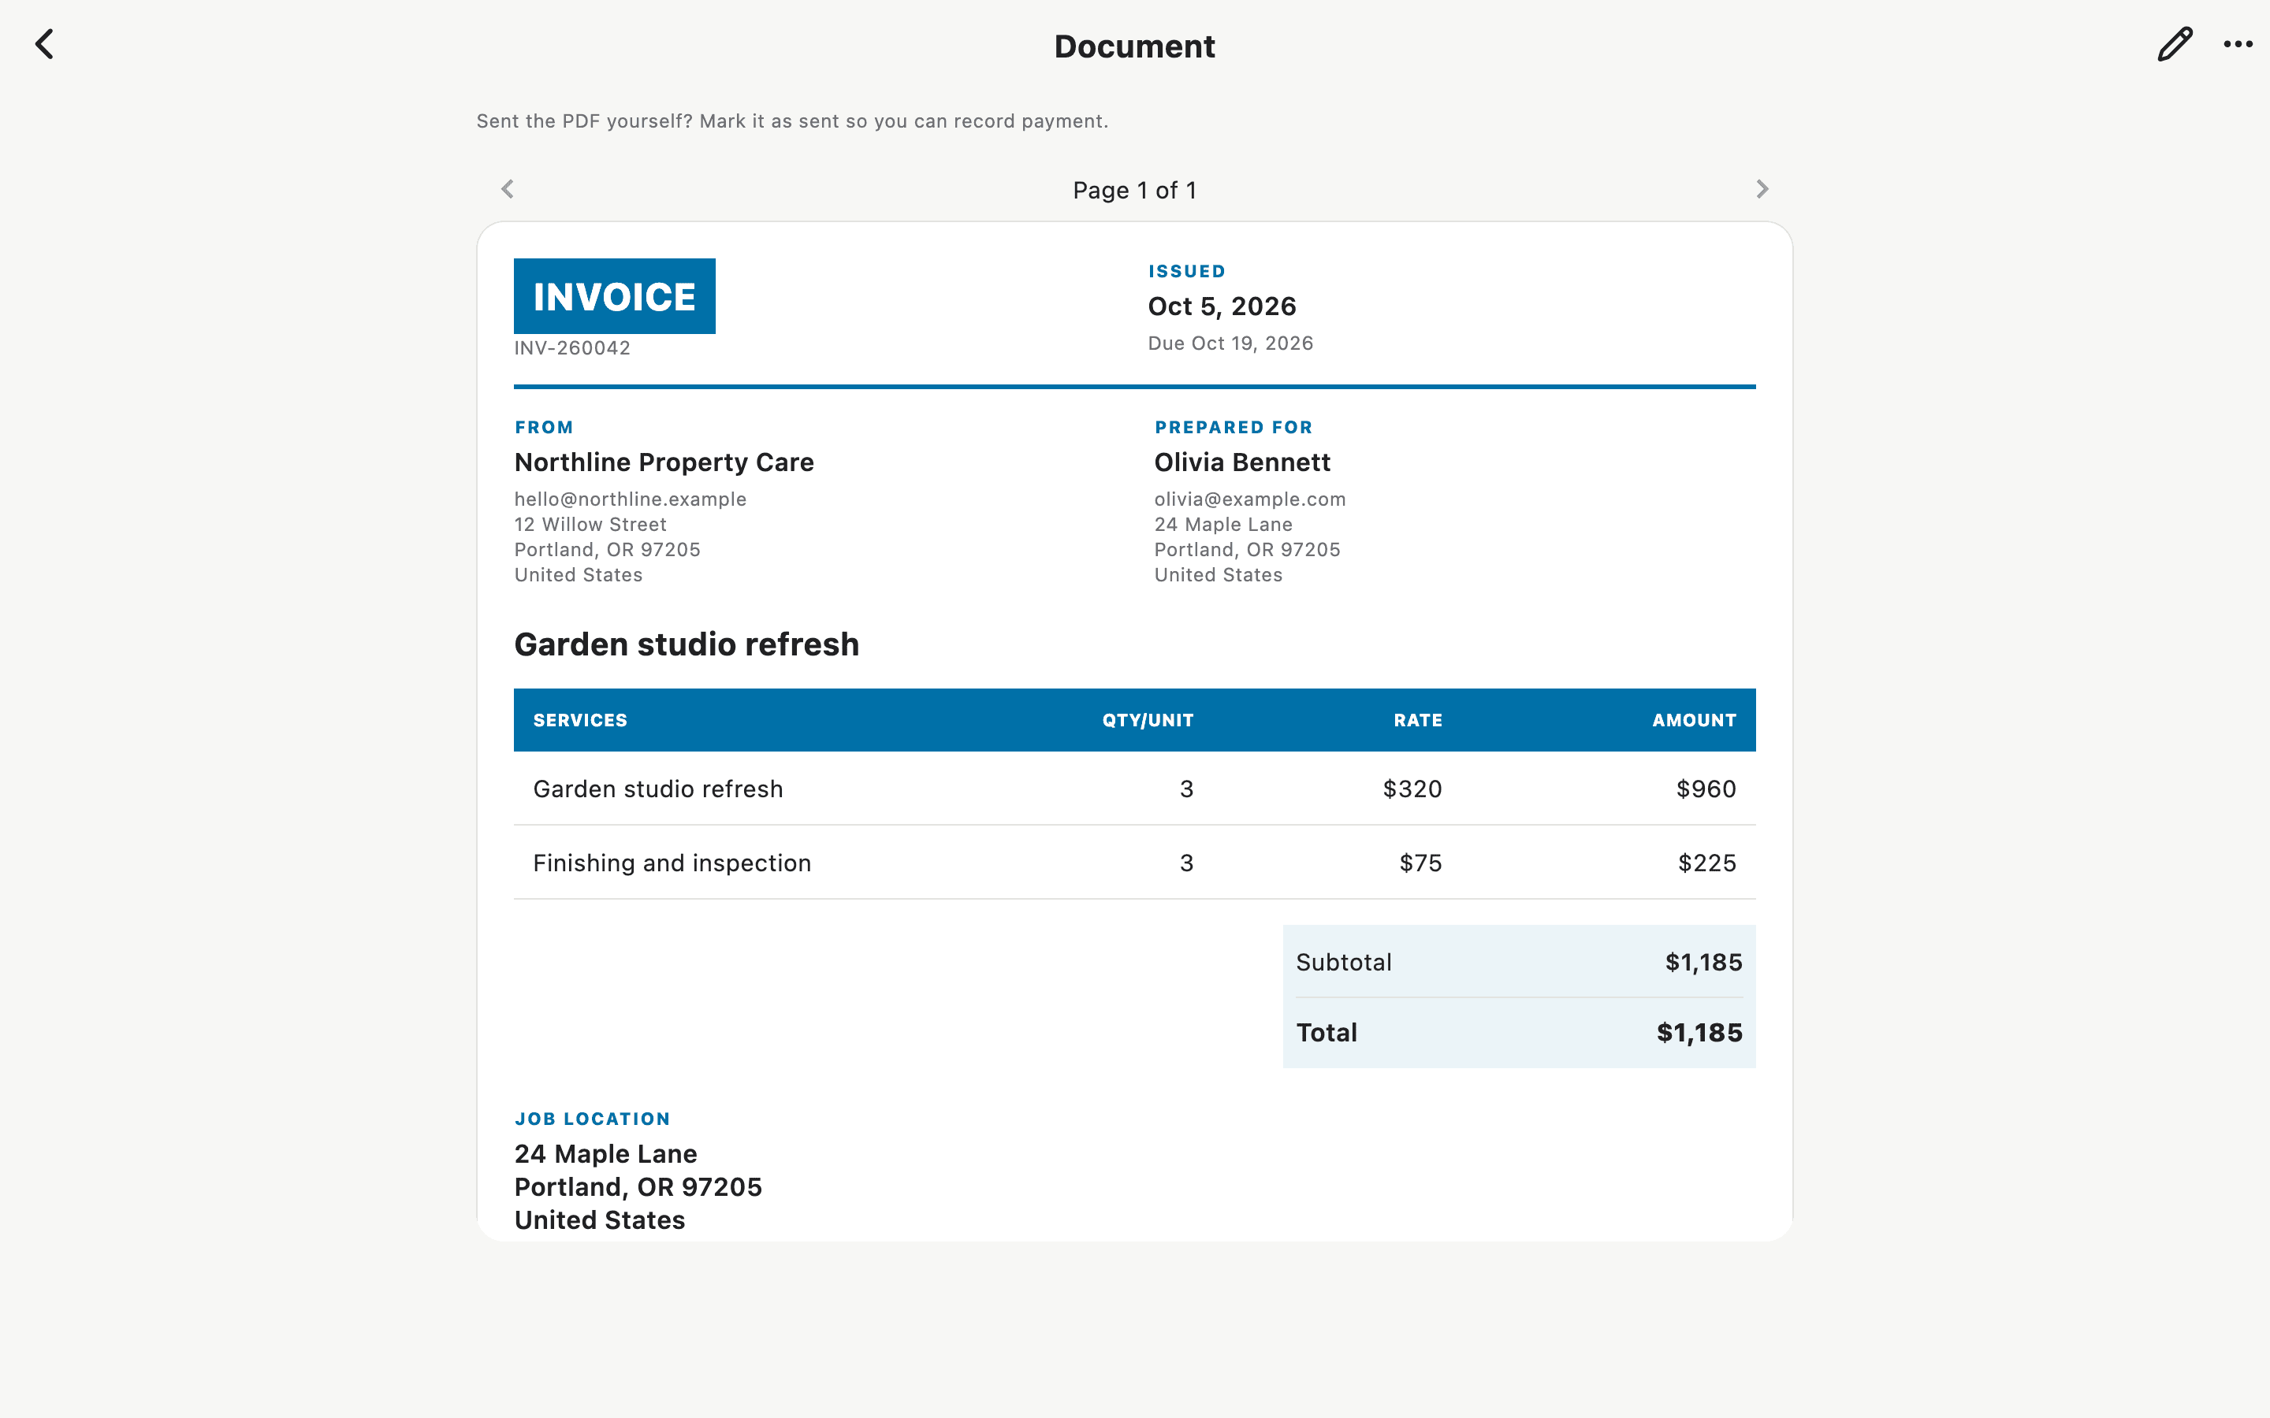
Task: Click the AMOUNT column header
Action: click(x=1693, y=720)
